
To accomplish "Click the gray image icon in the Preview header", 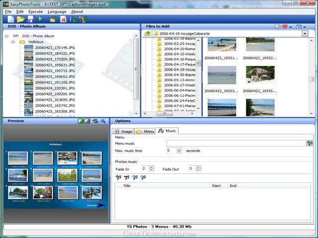I will coord(87,121).
